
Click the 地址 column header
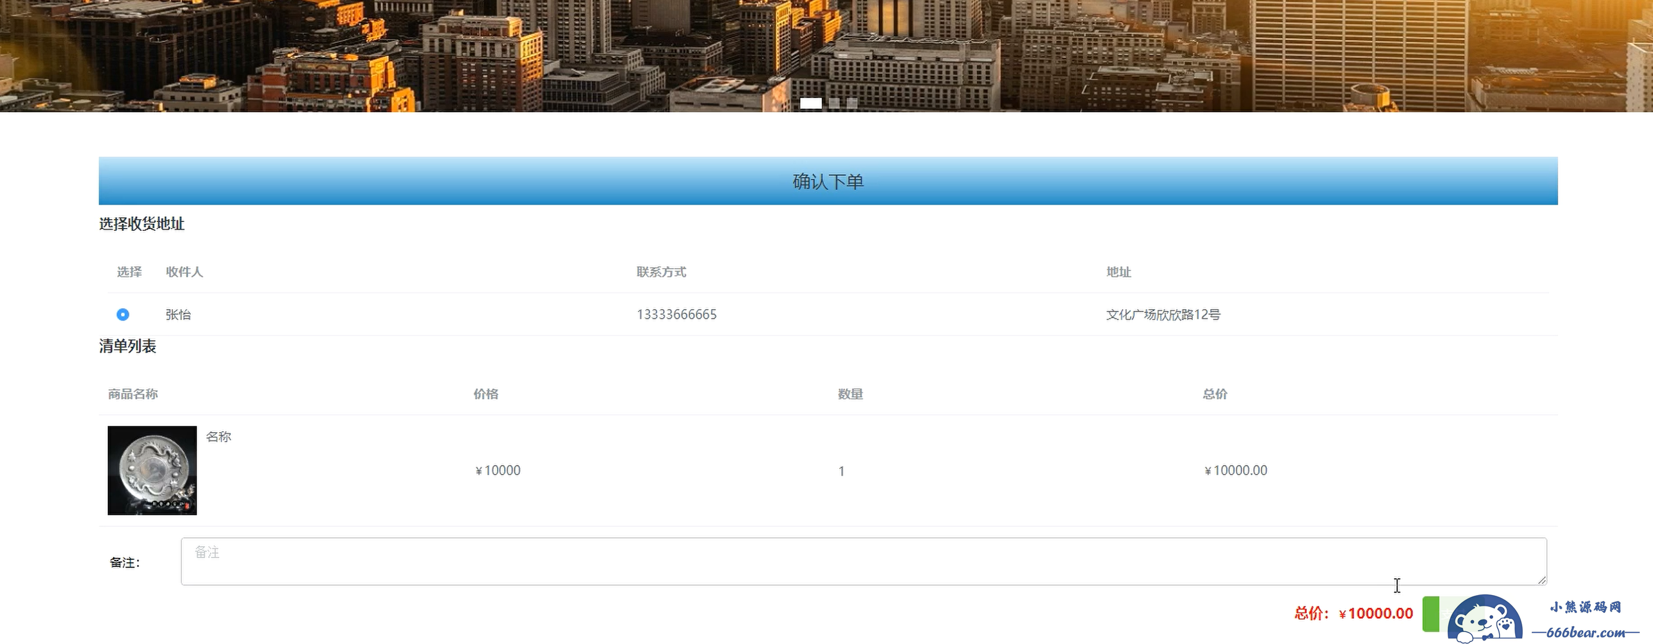click(x=1118, y=272)
